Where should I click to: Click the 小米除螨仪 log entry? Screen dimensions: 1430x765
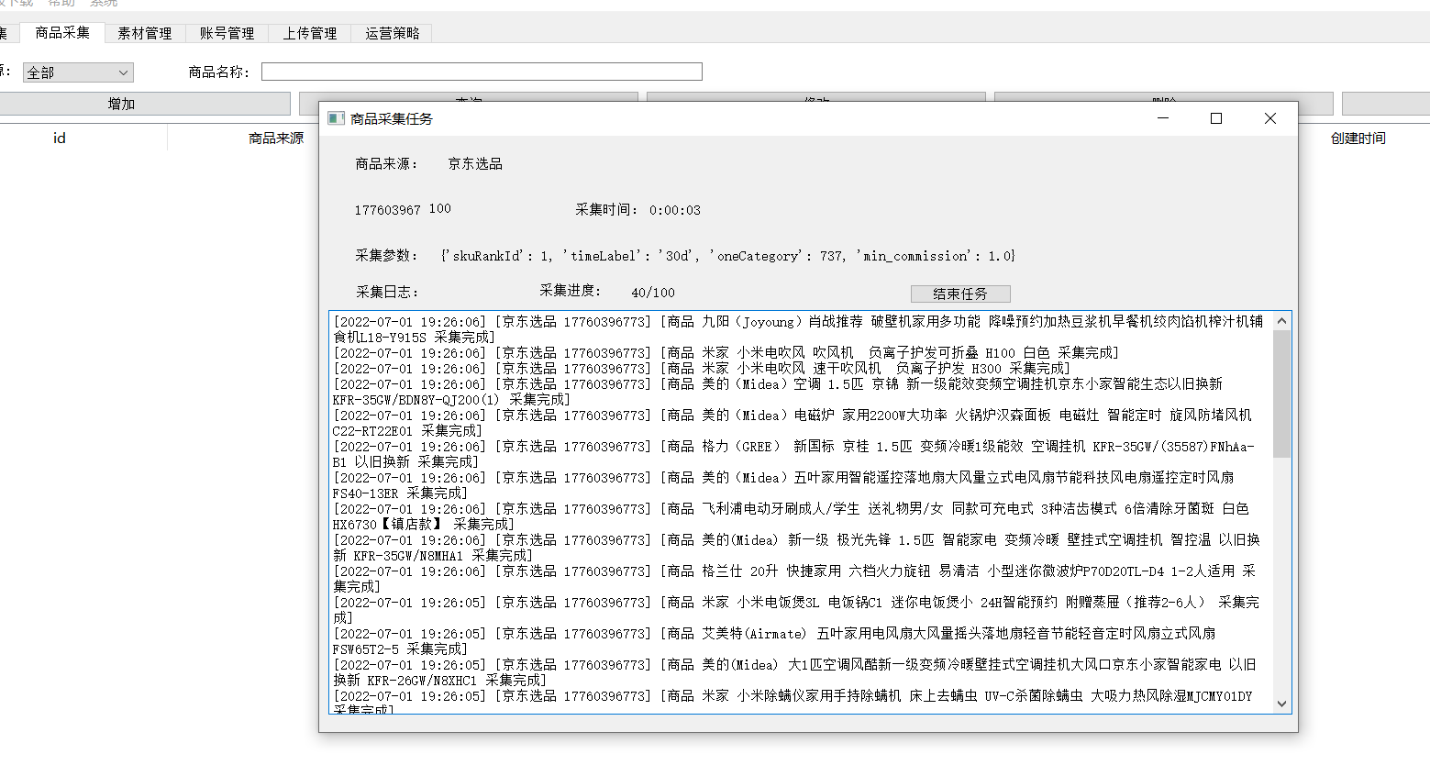point(793,704)
